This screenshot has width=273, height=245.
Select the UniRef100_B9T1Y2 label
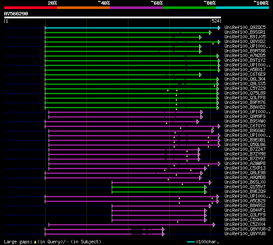click(x=245, y=61)
